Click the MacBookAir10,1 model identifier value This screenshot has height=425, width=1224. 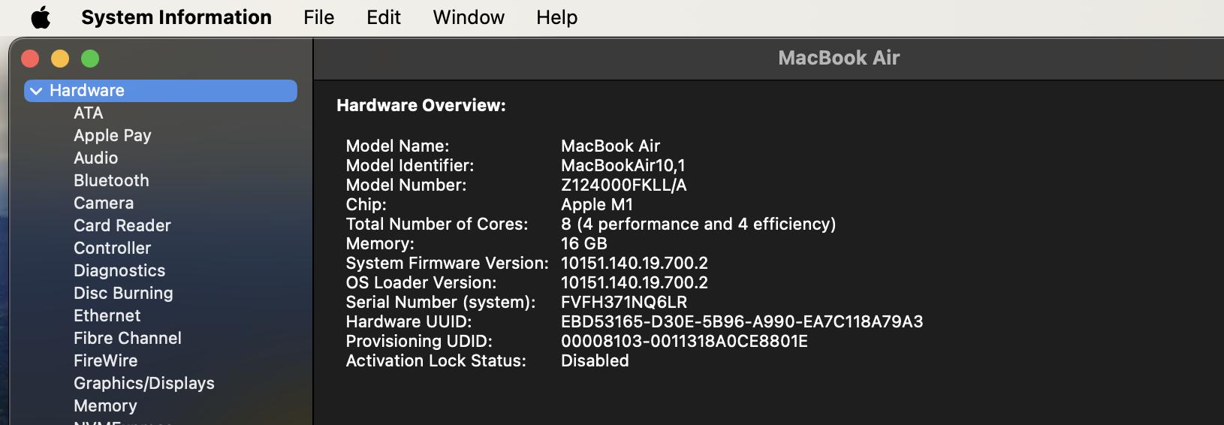coord(623,166)
